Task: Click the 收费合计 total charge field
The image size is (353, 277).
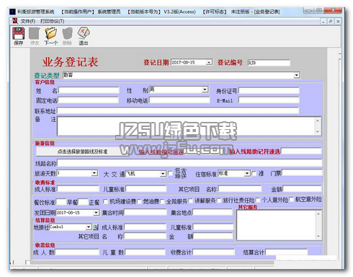Action: (x=214, y=252)
